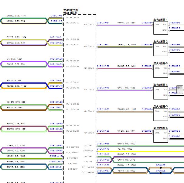Open connector link C1E121A-64
This screenshot has width=184, height=183.
tap(56, 145)
